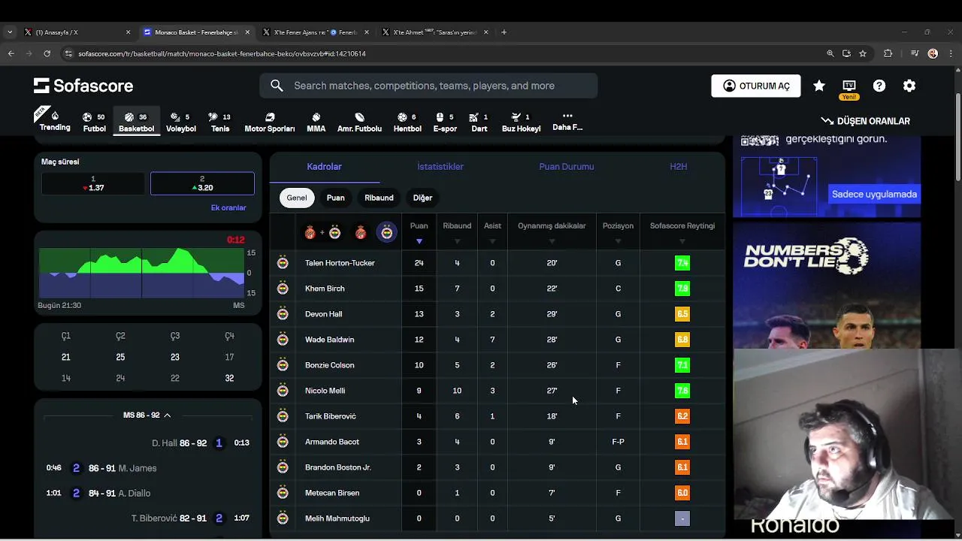Screen dimensions: 962x541
Task: Sort table by Asist column
Action: coord(492,232)
